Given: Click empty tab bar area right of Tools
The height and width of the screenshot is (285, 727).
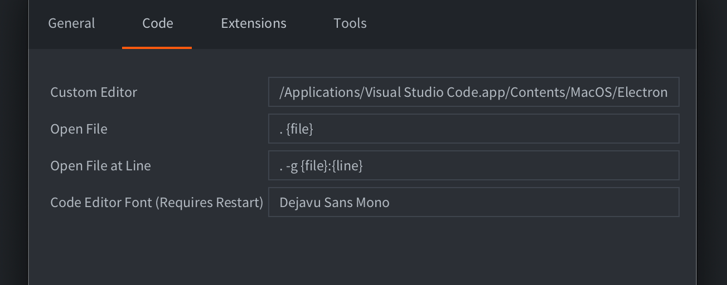Looking at the screenshot, I should pyautogui.click(x=530, y=23).
